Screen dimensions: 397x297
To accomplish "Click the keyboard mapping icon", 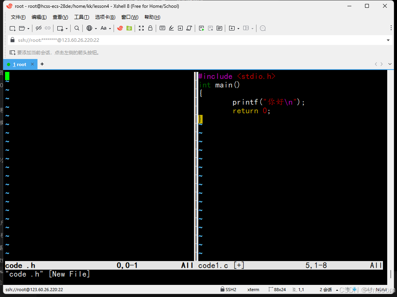I will [162, 28].
